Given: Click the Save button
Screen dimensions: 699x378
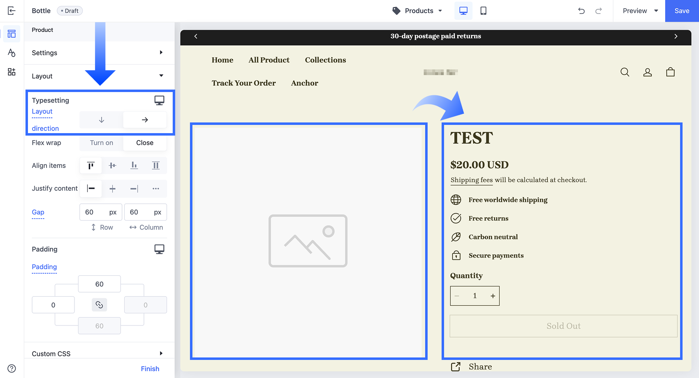Looking at the screenshot, I should (681, 11).
